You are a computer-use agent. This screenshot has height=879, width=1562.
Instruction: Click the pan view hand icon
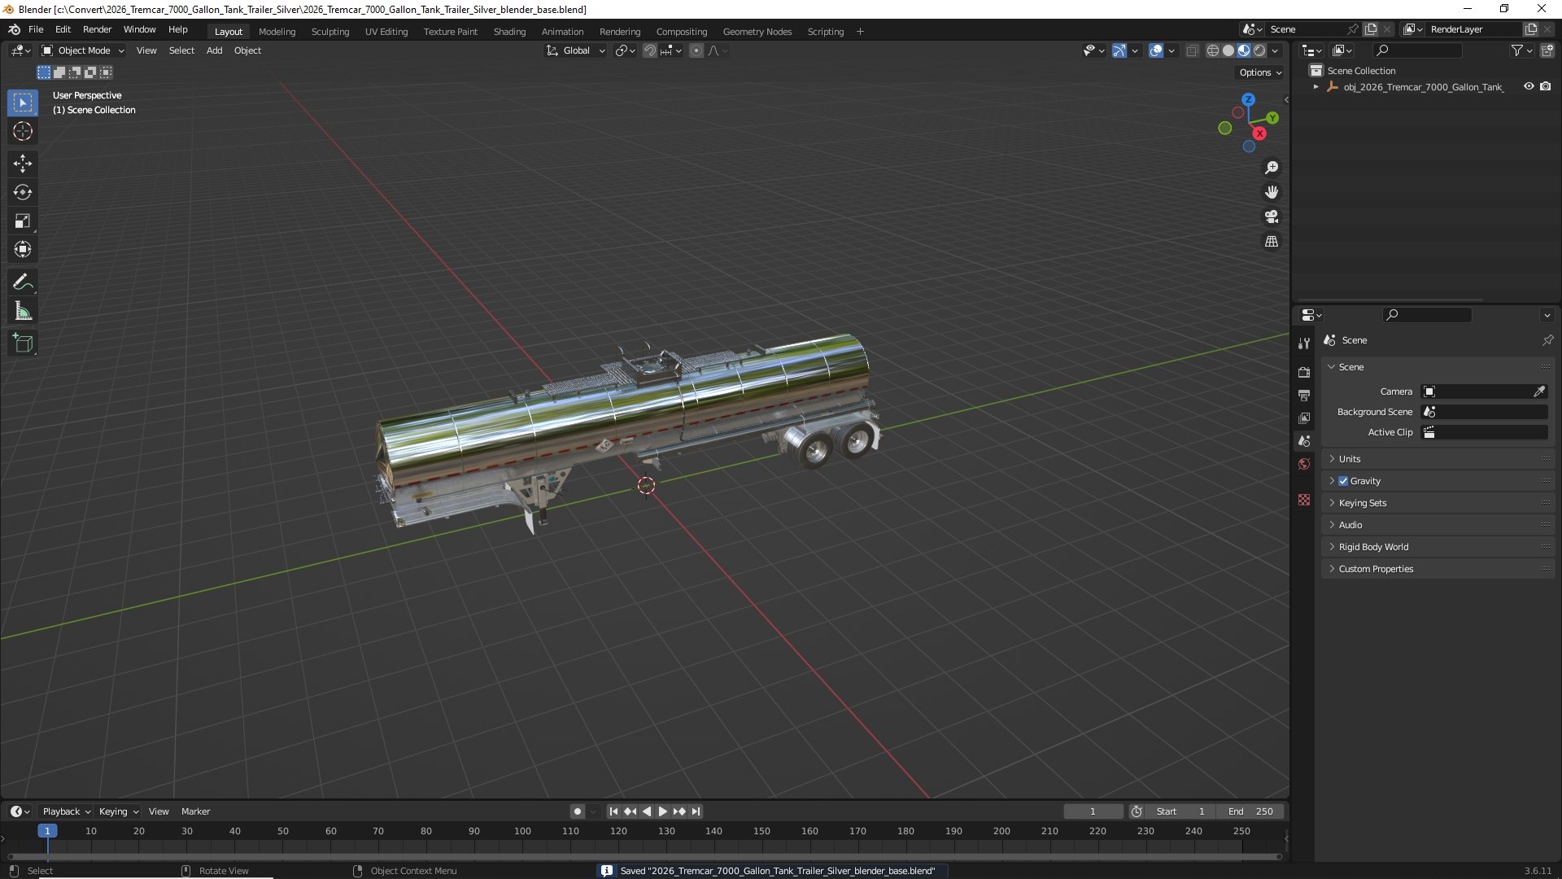tap(1272, 192)
